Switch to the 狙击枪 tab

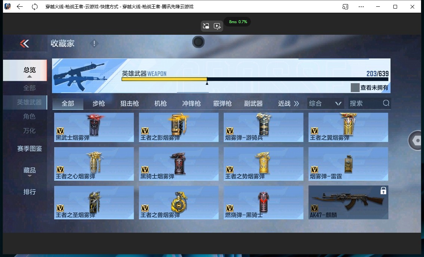[129, 103]
